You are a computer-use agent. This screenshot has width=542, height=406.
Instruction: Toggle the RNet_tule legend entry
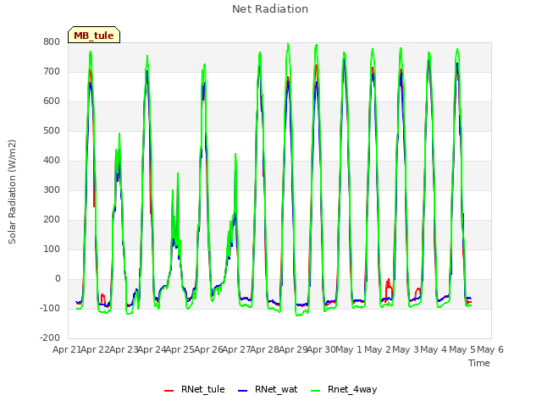point(194,389)
